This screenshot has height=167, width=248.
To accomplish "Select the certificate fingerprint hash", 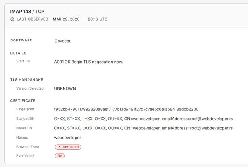I will 126,109.
